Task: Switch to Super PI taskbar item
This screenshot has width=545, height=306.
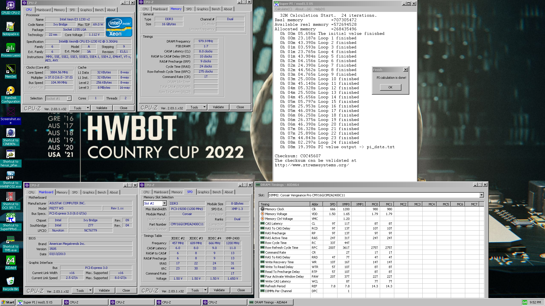Action: pos(39,302)
